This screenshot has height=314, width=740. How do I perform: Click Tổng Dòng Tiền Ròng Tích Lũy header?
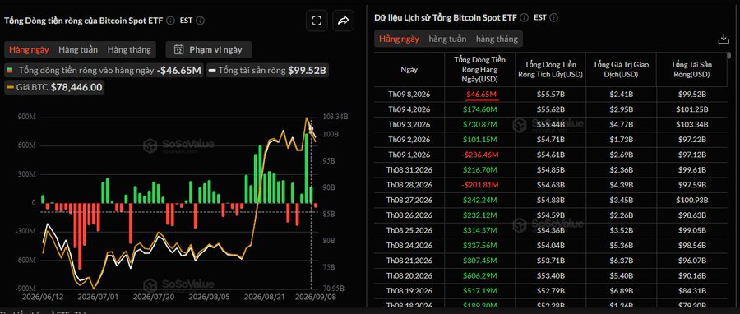click(x=550, y=69)
